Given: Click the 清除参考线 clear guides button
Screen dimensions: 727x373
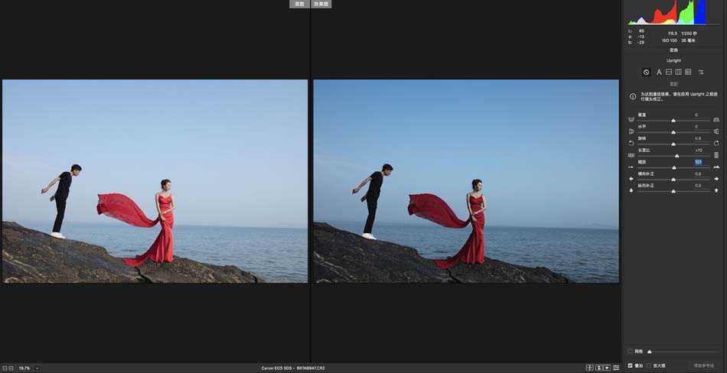Looking at the screenshot, I should click(704, 365).
